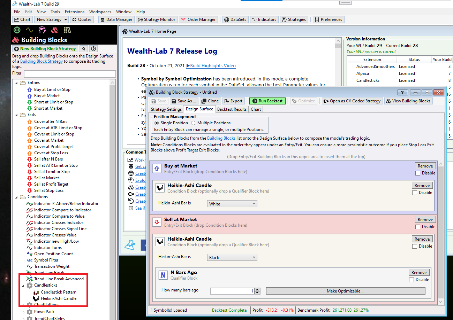Open the New Strategy dropdown arrow
The image size is (453, 320).
point(66,19)
